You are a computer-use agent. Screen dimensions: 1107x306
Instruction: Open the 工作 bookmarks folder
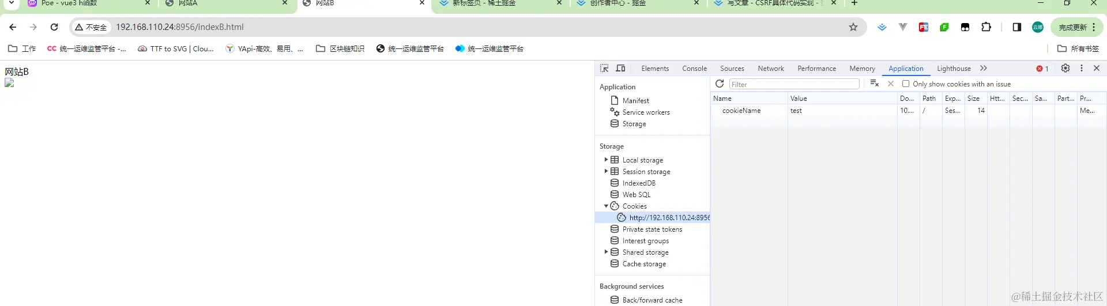tap(22, 48)
